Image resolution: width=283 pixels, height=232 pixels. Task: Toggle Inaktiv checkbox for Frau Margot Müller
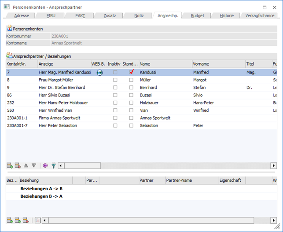point(115,80)
